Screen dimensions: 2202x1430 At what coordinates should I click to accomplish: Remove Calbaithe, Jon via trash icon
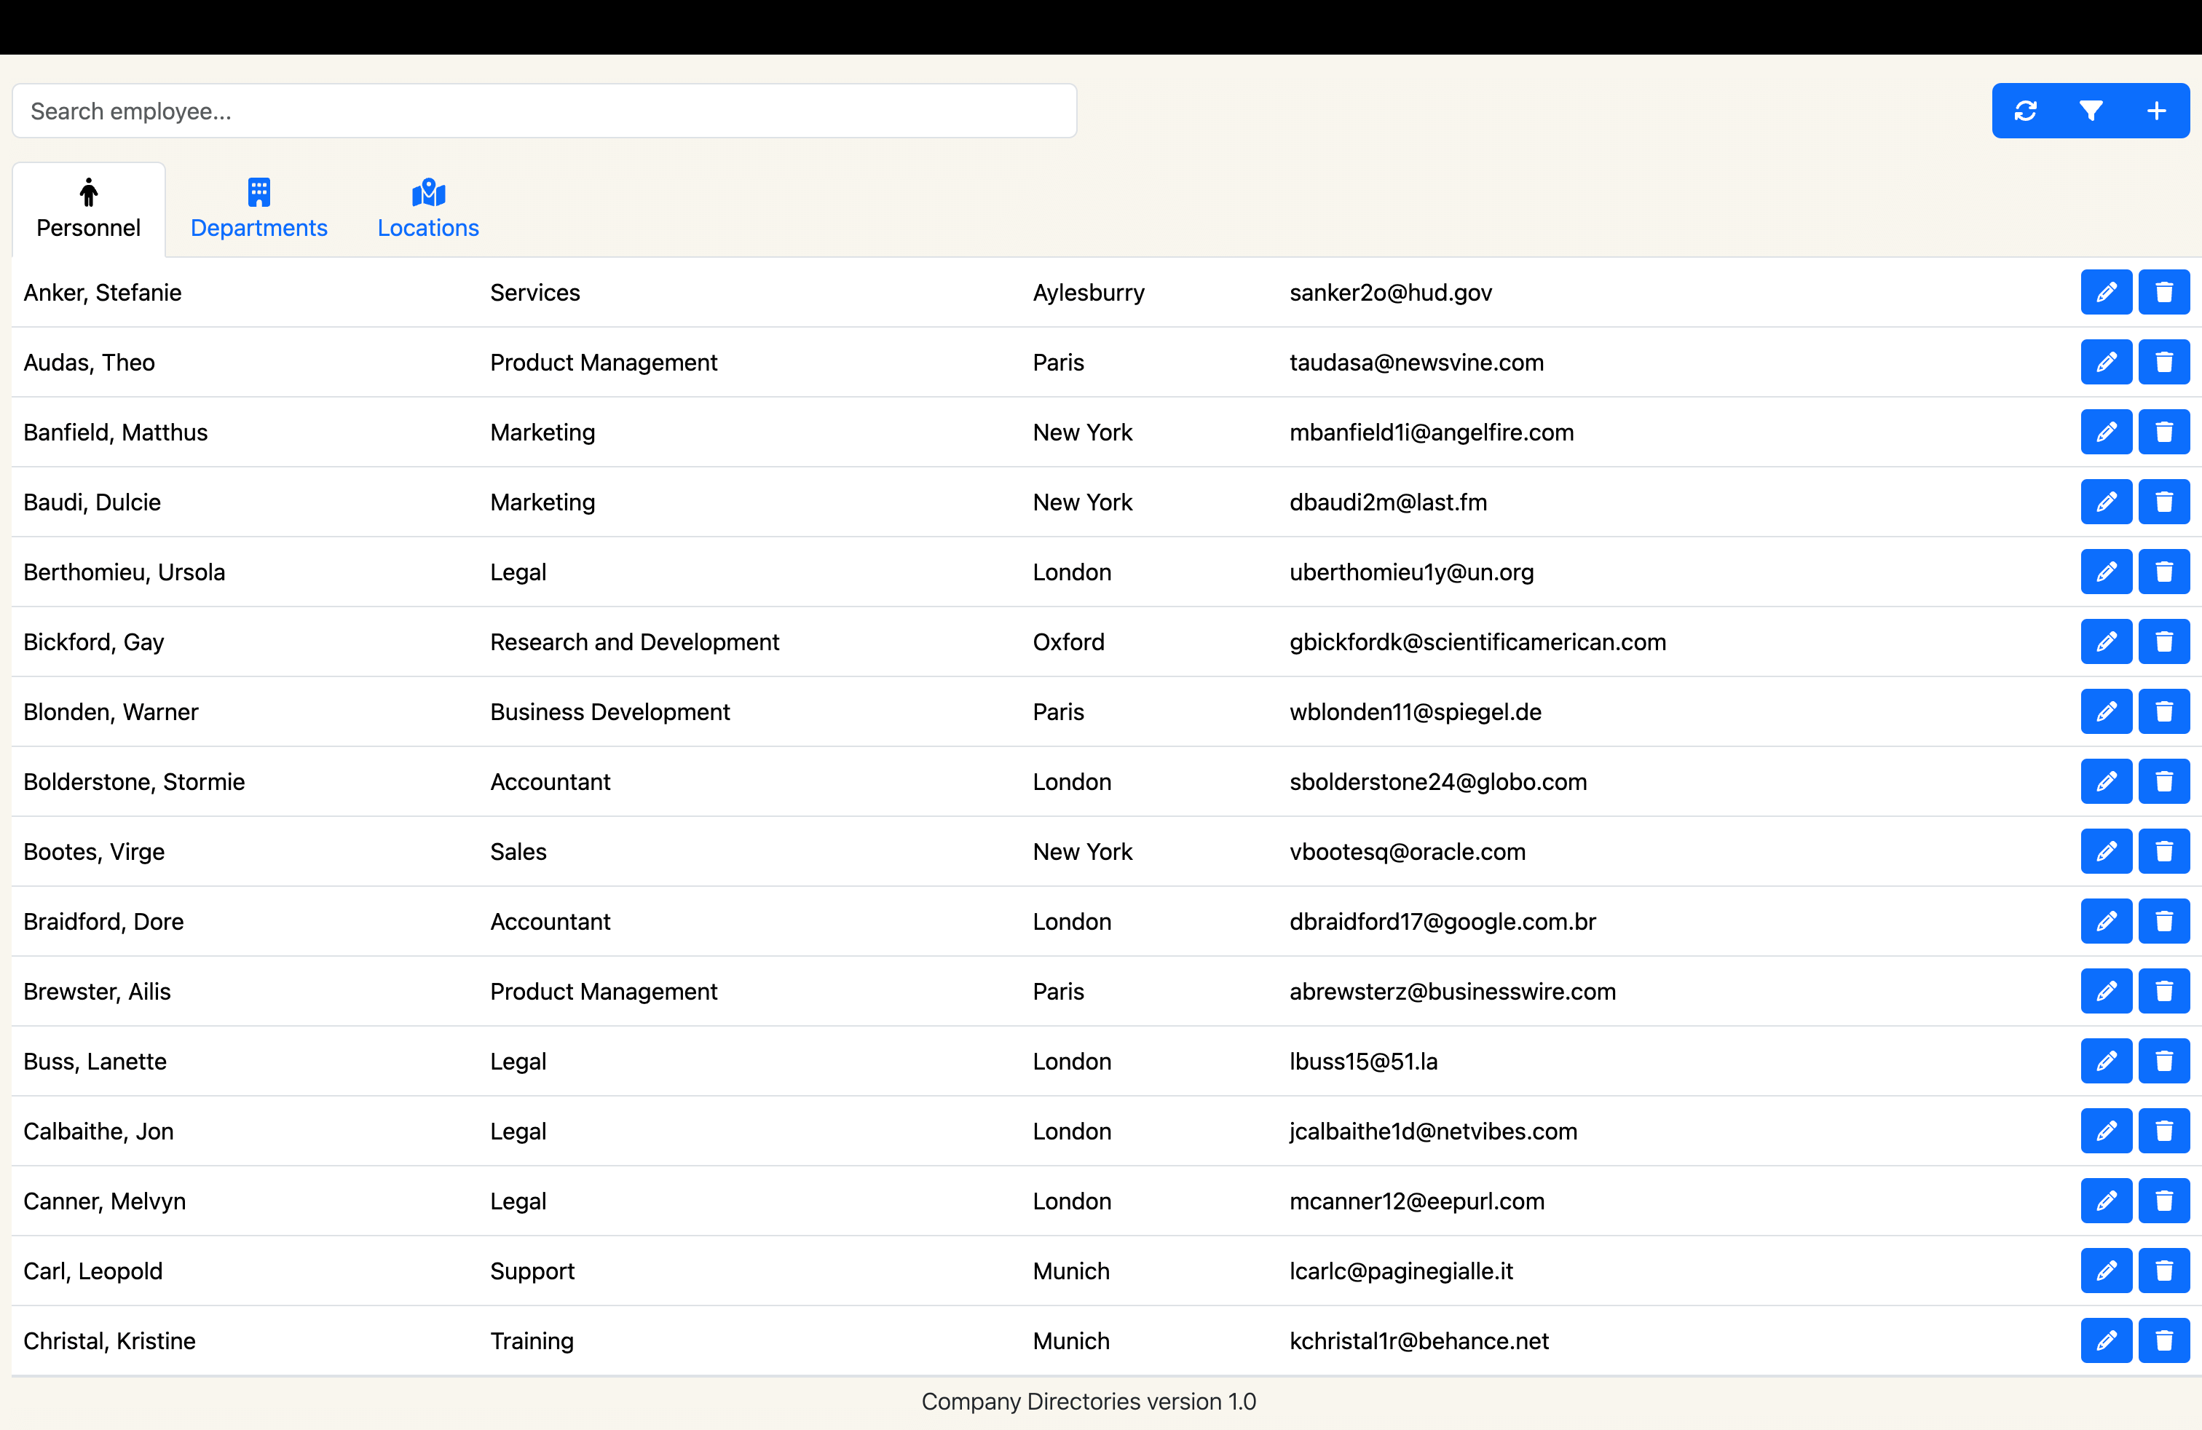click(x=2163, y=1131)
